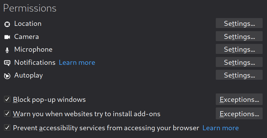Open Exceptions for add-on installs
The height and width of the screenshot is (138, 267).
239,114
